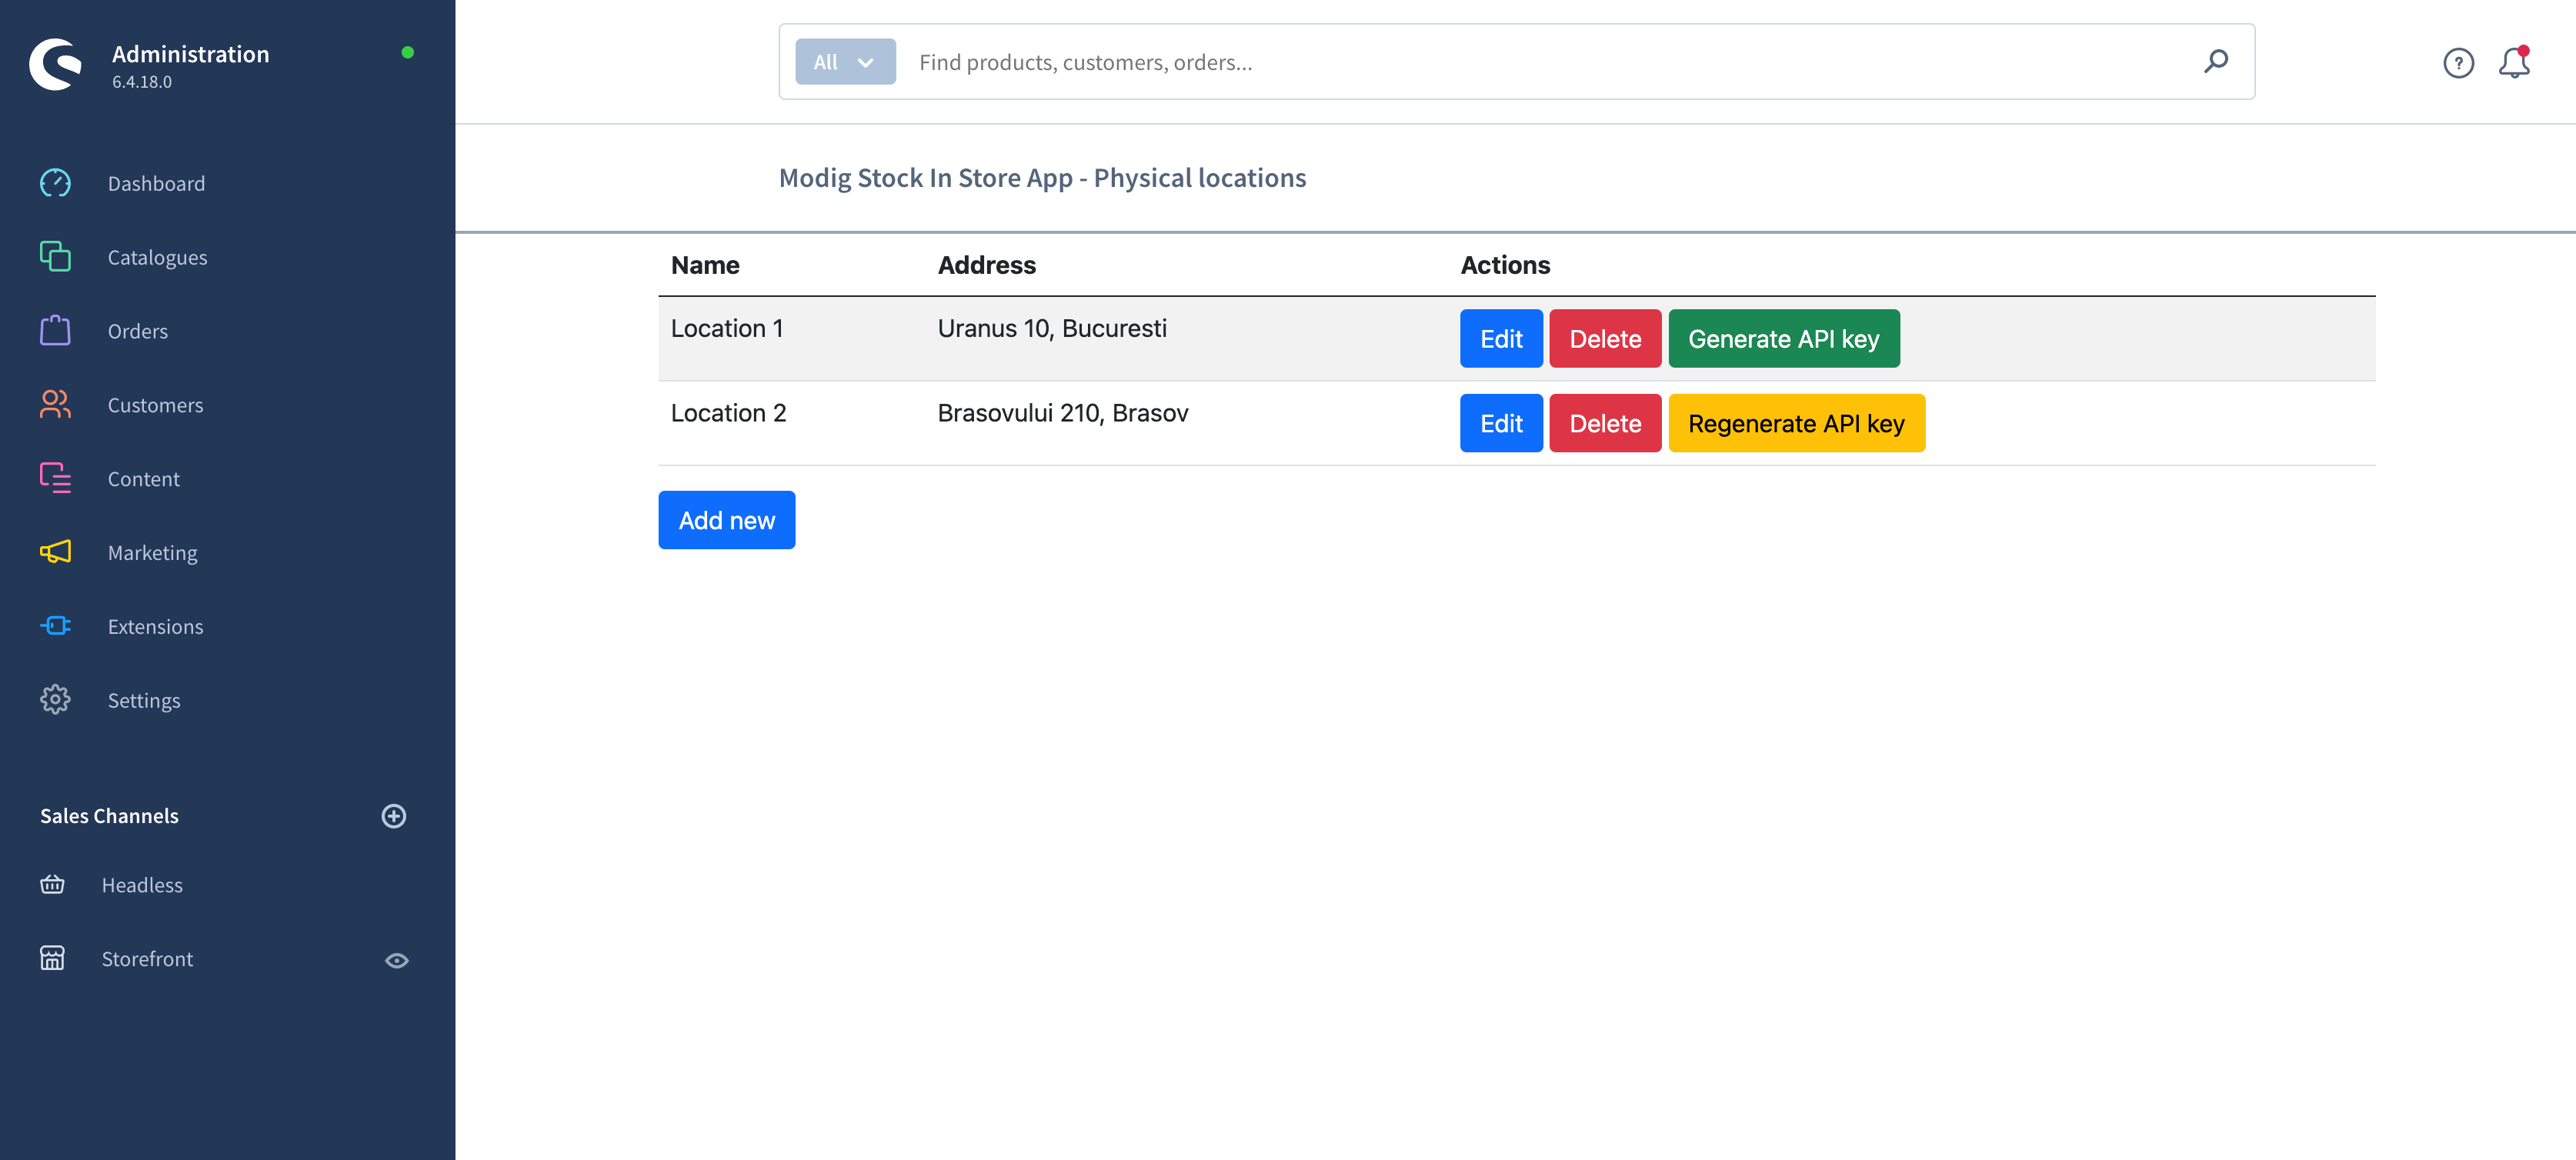Click the Settings gear icon
This screenshot has width=2576, height=1160.
[x=55, y=700]
